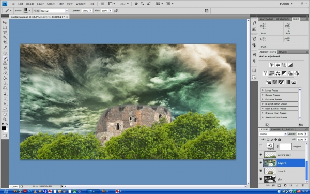Expand the Levels Presets list
This screenshot has width=310, height=194.
263,90
